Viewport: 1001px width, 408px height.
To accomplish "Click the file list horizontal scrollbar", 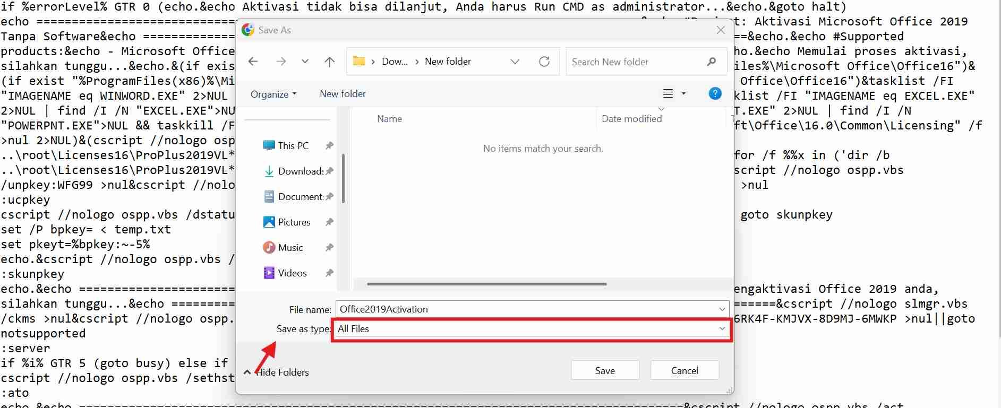I will (x=486, y=284).
